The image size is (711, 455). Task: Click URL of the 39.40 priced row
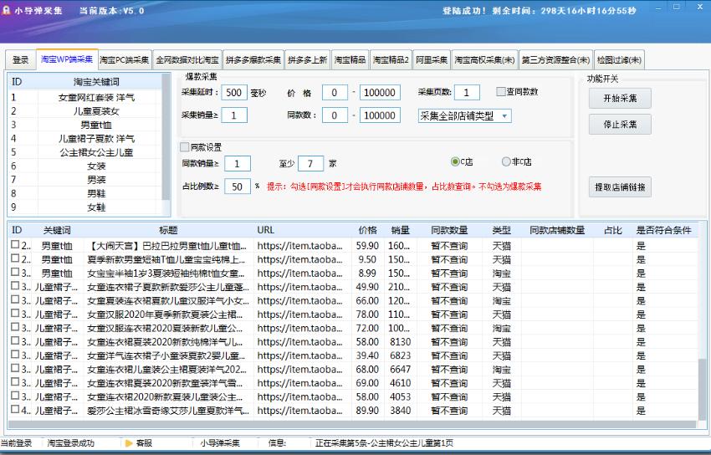pyautogui.click(x=299, y=355)
